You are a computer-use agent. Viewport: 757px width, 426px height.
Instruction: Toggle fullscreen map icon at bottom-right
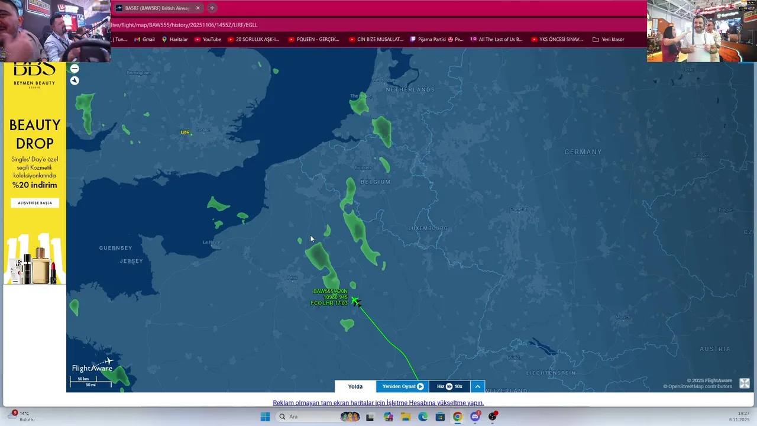click(x=745, y=383)
